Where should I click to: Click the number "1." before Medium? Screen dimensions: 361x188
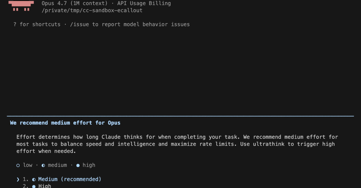[26, 179]
